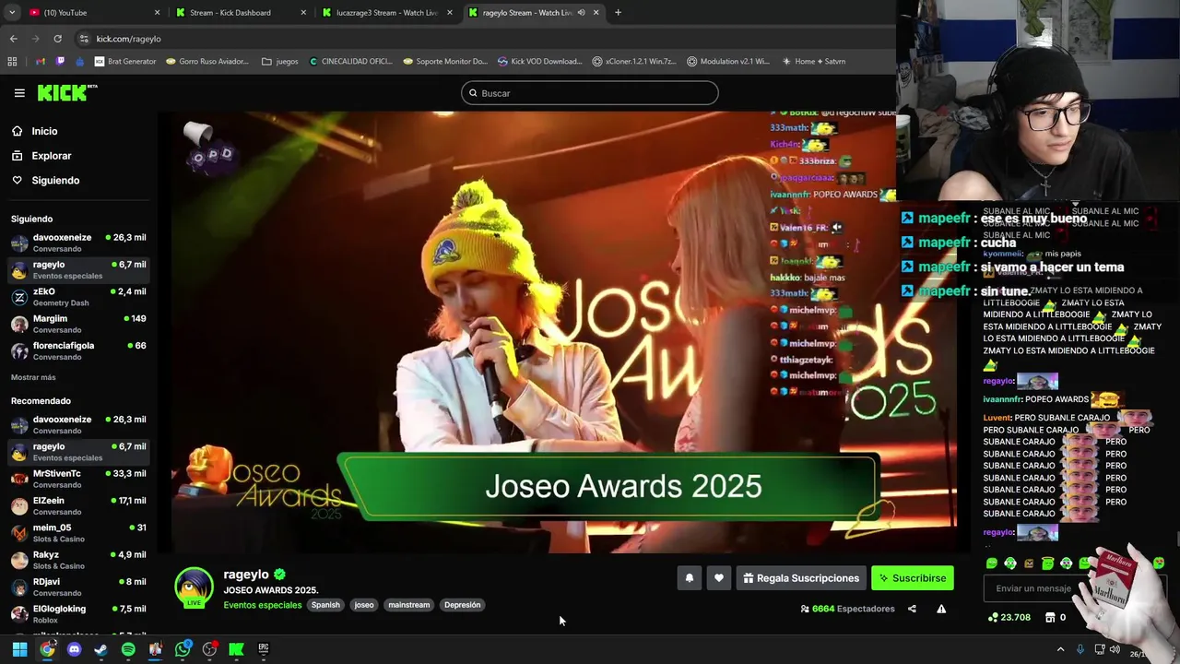Click the Spanish language tag
The height and width of the screenshot is (664, 1180).
pyautogui.click(x=325, y=605)
